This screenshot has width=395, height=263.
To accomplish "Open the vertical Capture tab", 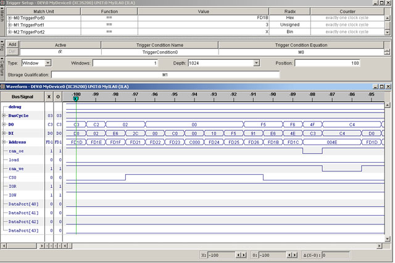I will coord(2,66).
